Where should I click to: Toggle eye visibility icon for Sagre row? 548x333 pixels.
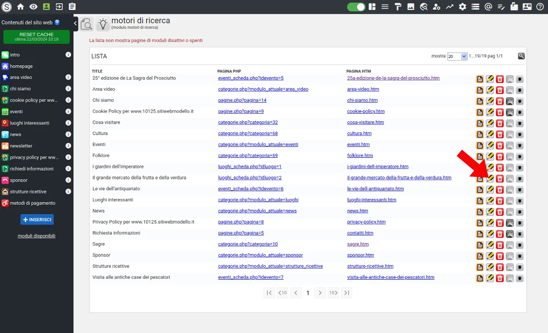pyautogui.click(x=520, y=245)
